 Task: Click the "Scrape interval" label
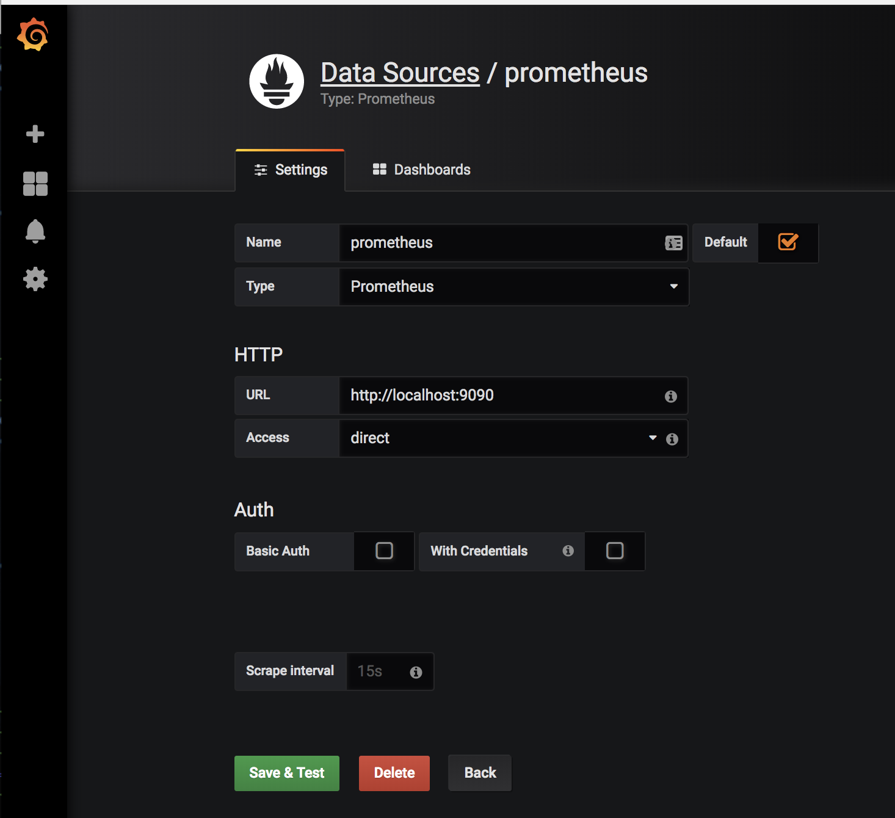[x=290, y=671]
